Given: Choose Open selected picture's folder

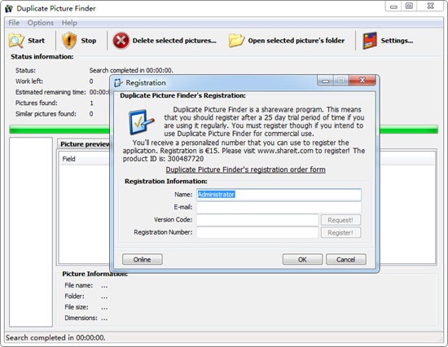Looking at the screenshot, I should pyautogui.click(x=296, y=41).
